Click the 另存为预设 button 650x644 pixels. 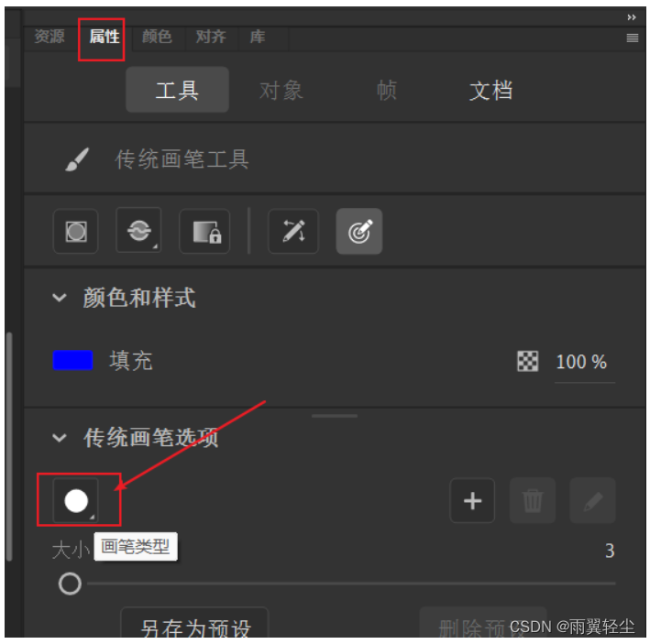(x=195, y=626)
